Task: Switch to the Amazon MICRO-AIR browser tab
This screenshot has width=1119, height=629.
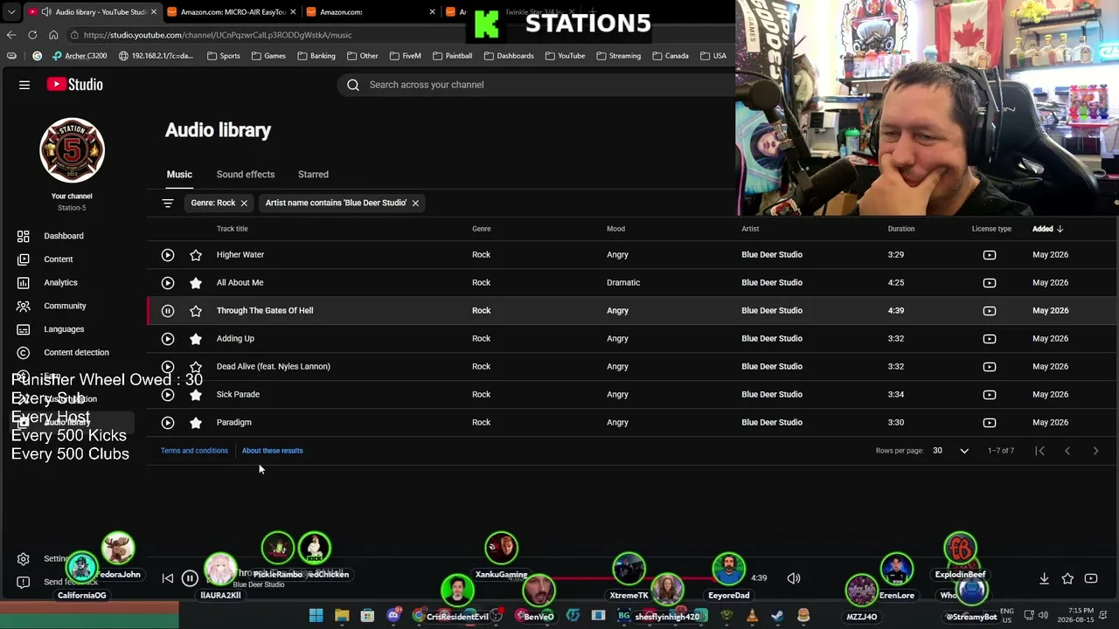Action: point(231,12)
